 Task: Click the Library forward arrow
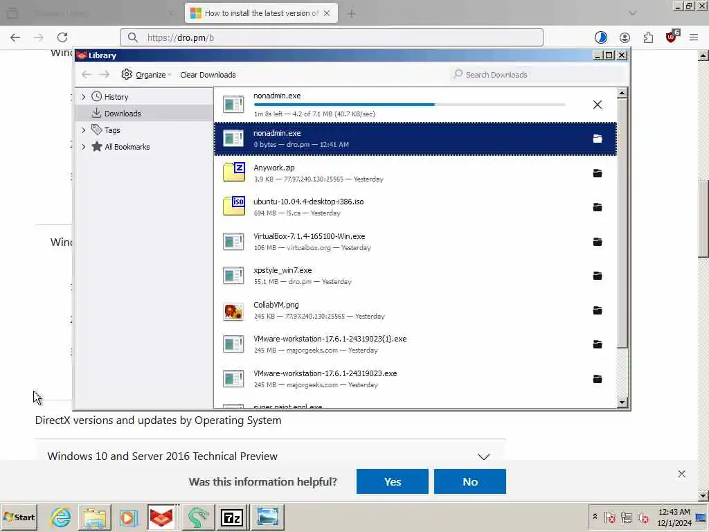click(x=105, y=75)
